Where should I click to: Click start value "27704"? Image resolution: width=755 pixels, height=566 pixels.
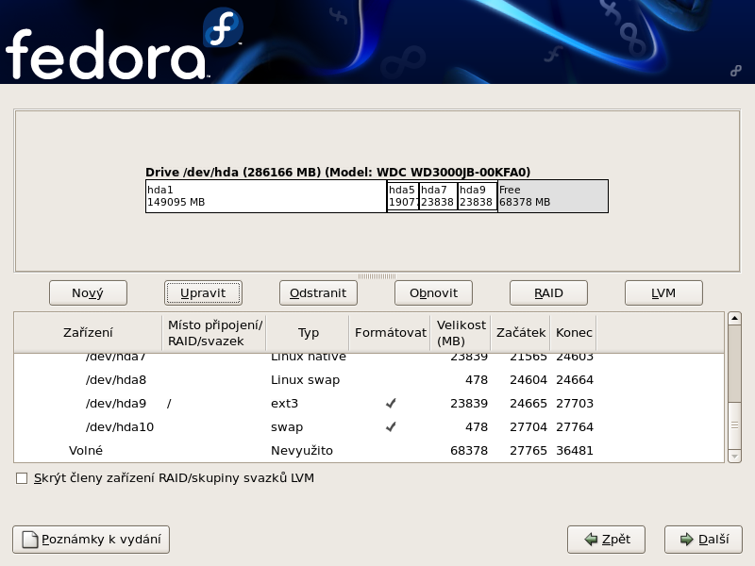[528, 427]
